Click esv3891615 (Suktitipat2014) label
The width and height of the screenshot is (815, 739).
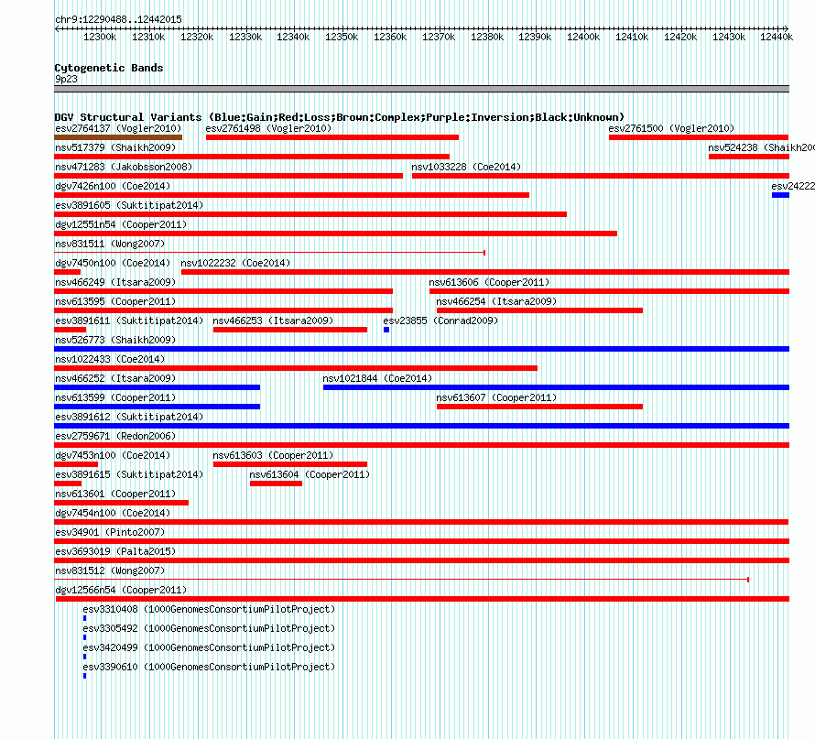pos(129,474)
